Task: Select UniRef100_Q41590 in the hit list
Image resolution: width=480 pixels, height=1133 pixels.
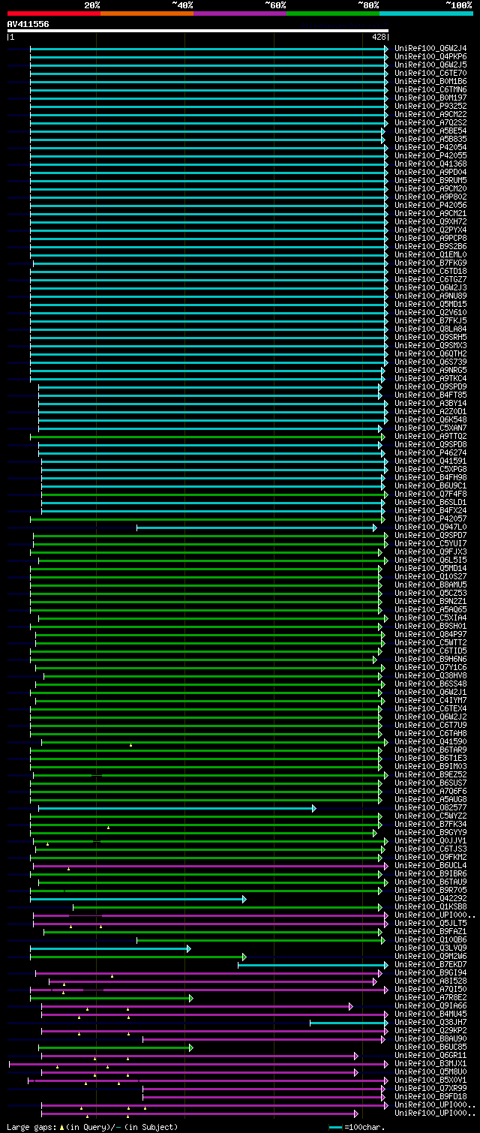Action: click(430, 742)
